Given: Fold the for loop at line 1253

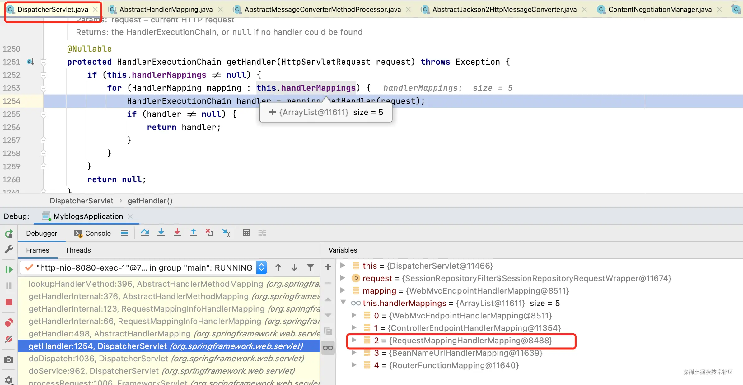Looking at the screenshot, I should pos(44,88).
